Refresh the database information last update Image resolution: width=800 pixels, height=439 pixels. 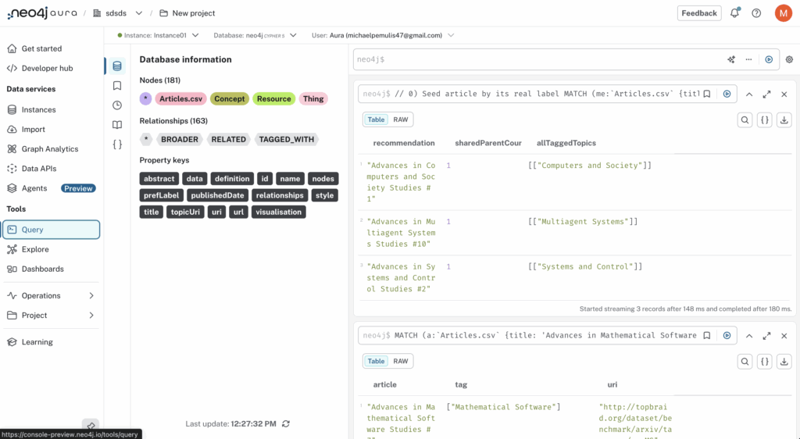coord(286,423)
